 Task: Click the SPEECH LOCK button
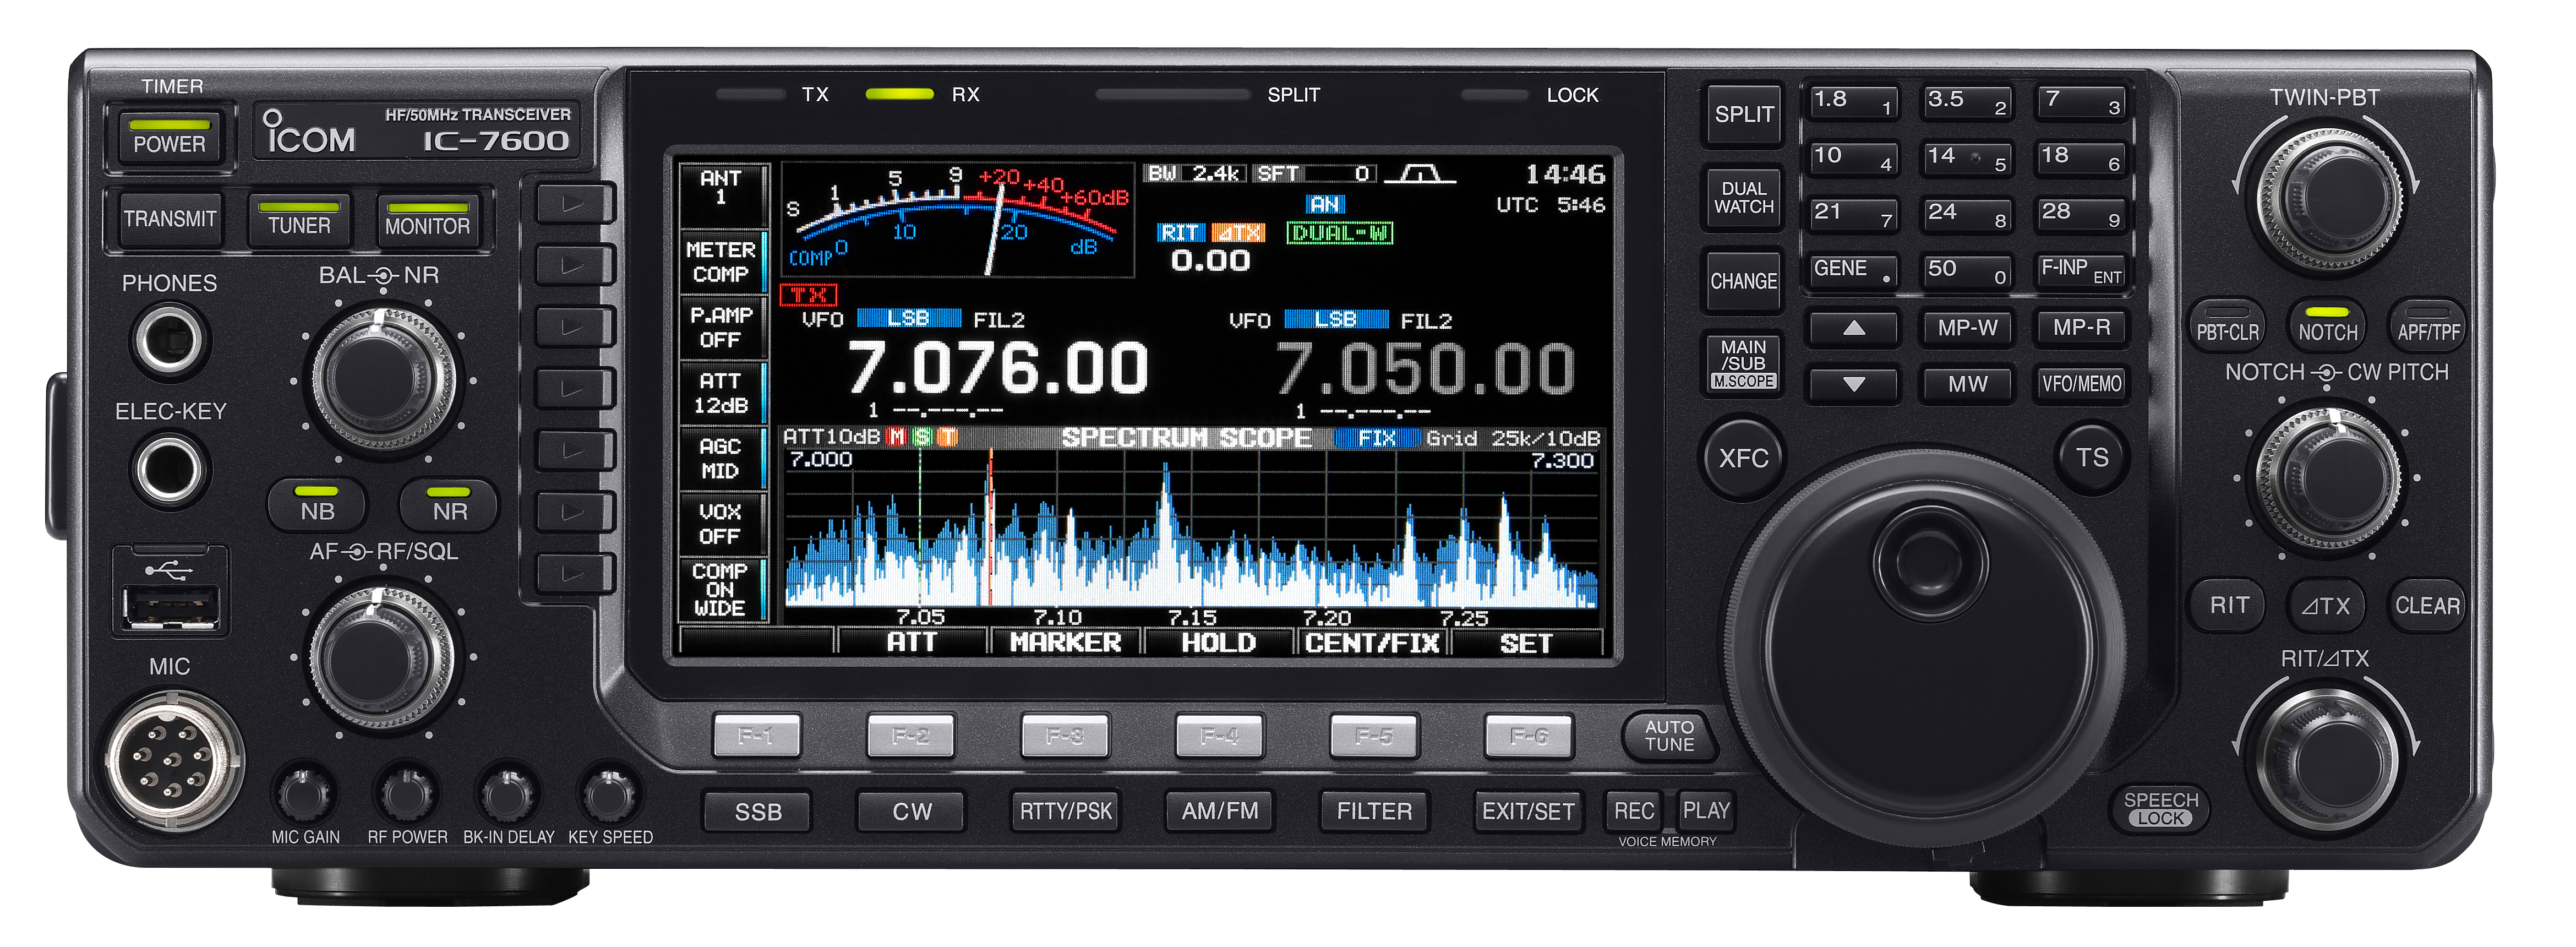[x=2160, y=808]
